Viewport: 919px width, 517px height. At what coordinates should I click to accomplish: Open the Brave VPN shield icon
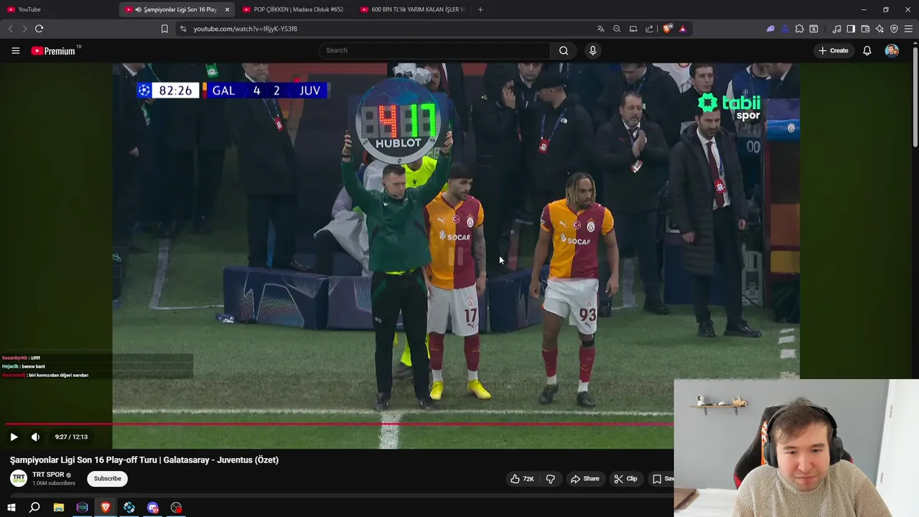click(894, 29)
